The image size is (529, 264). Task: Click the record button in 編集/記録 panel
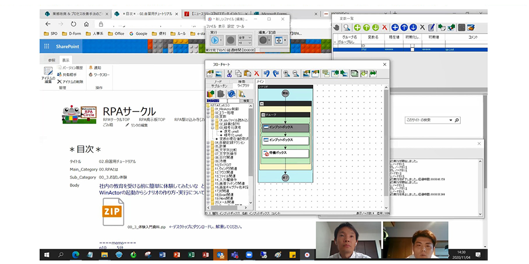click(262, 41)
